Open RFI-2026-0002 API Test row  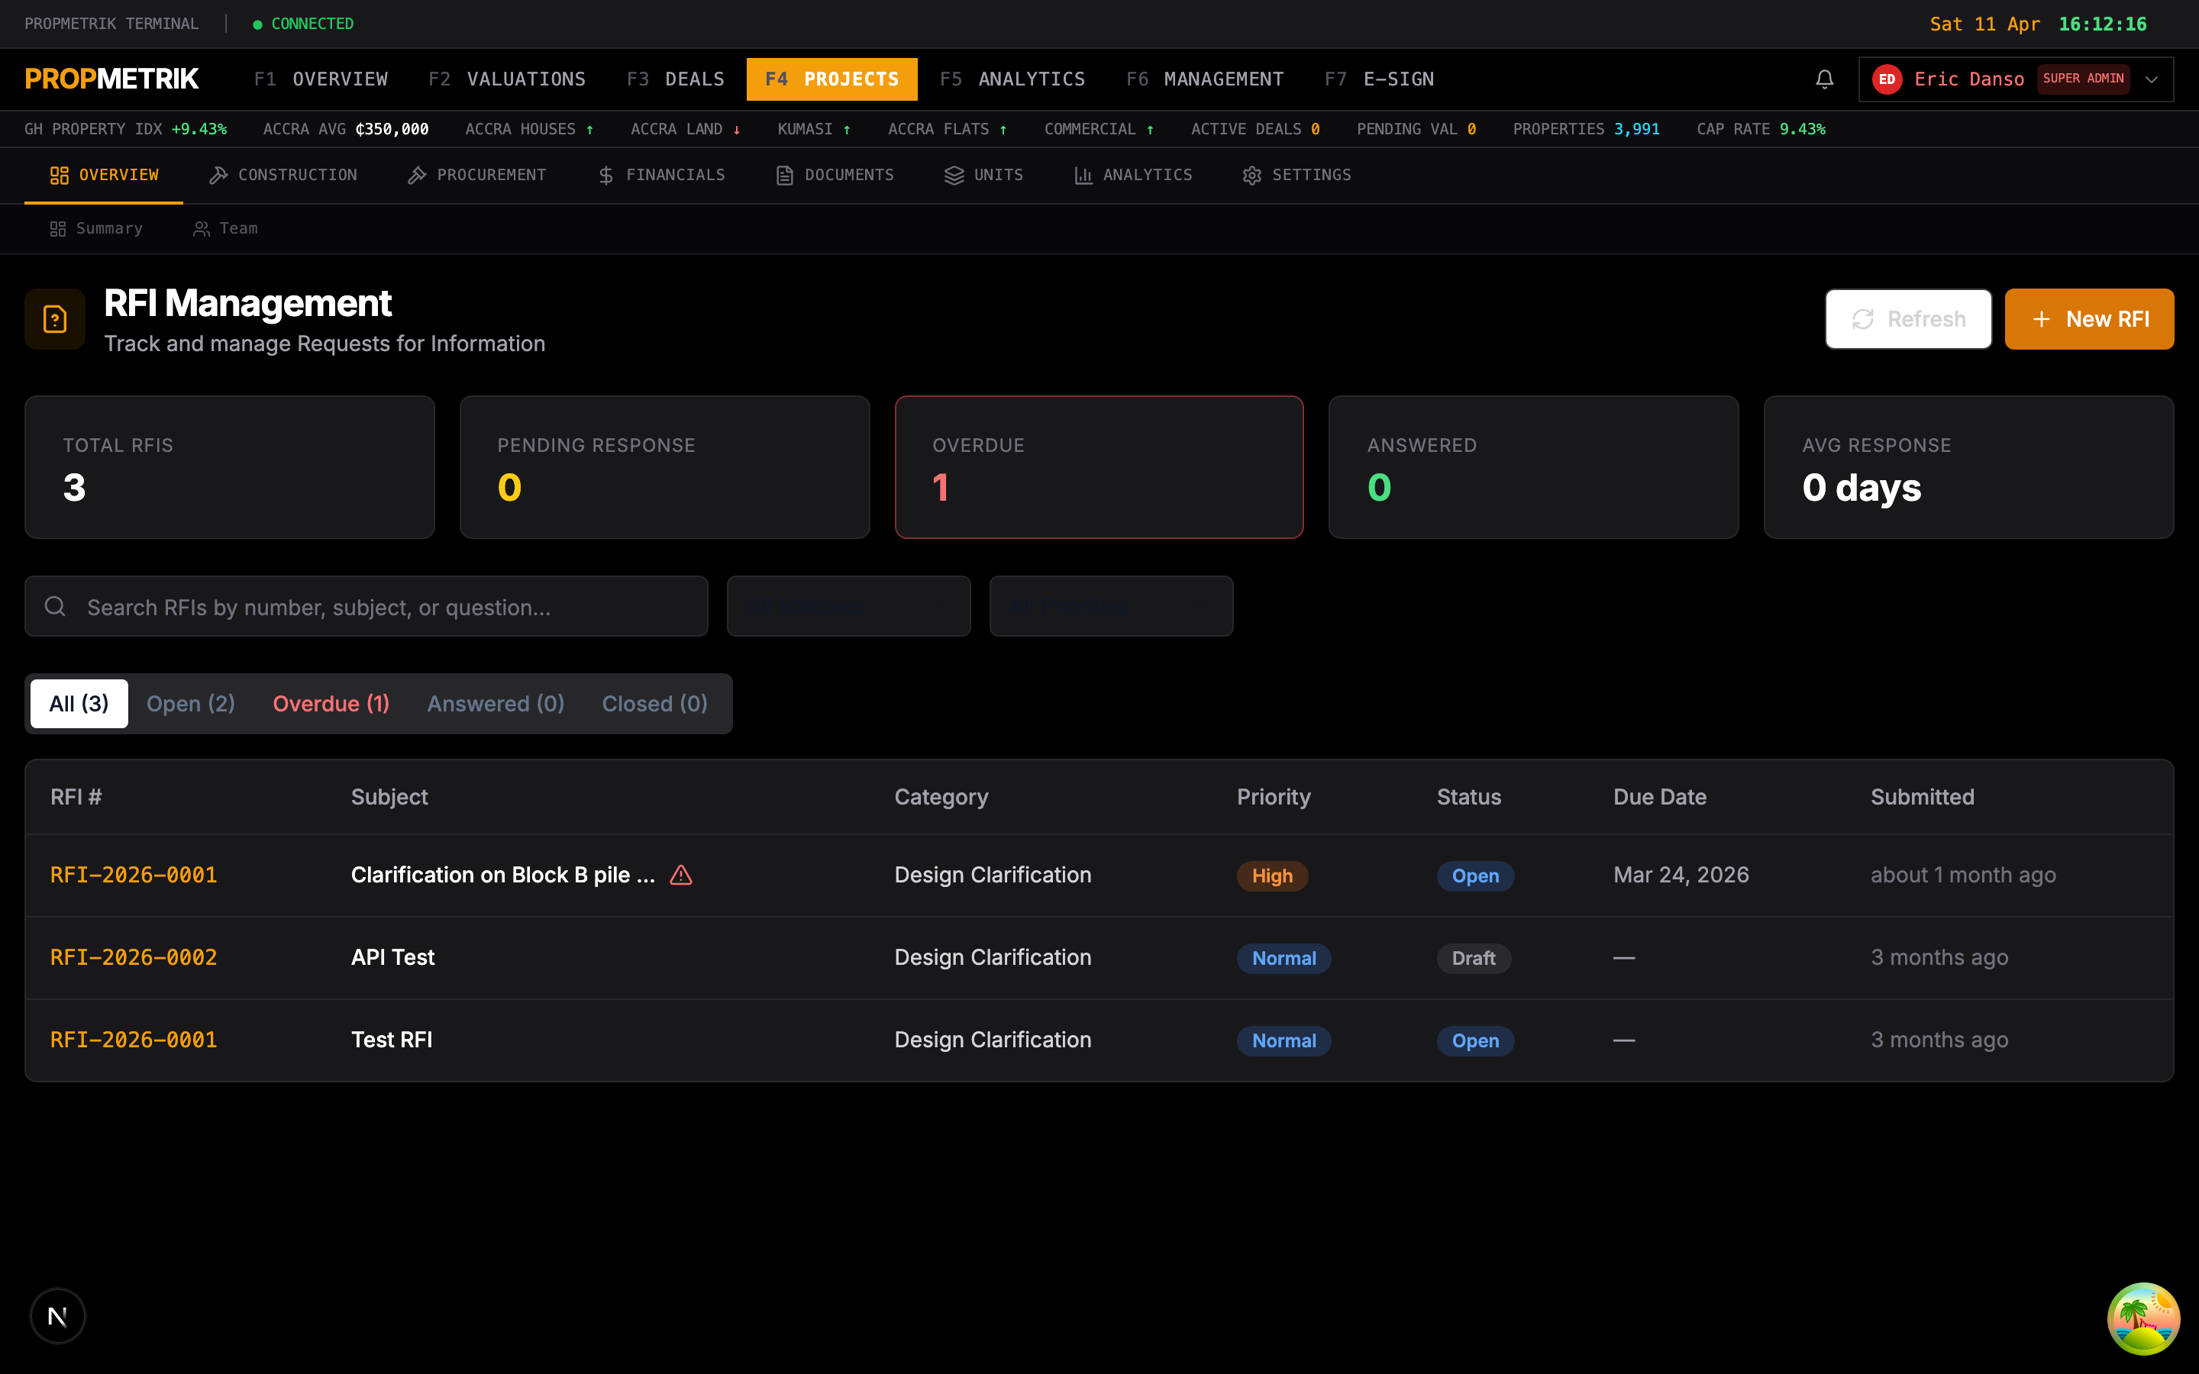(x=1099, y=958)
